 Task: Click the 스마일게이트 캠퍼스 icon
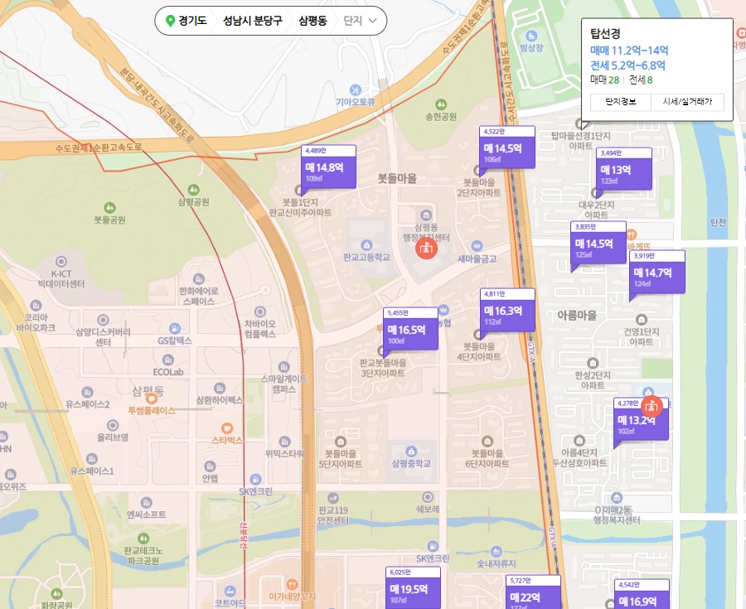[x=283, y=367]
